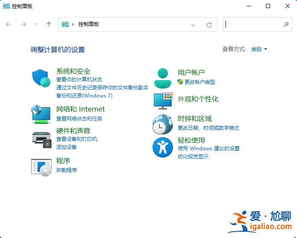The width and height of the screenshot is (297, 238).
Task: Open 通过文件历史记录保存你的文件备份副本
Action: (102, 87)
